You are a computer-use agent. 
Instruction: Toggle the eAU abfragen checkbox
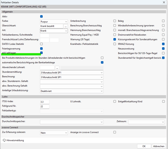(41, 53)
